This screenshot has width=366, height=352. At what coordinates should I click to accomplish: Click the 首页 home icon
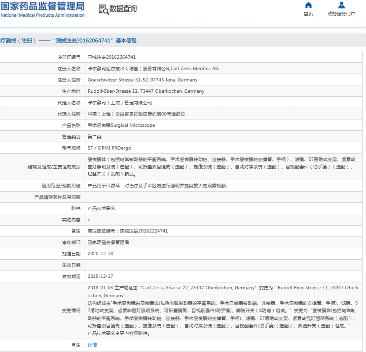pos(308,5)
